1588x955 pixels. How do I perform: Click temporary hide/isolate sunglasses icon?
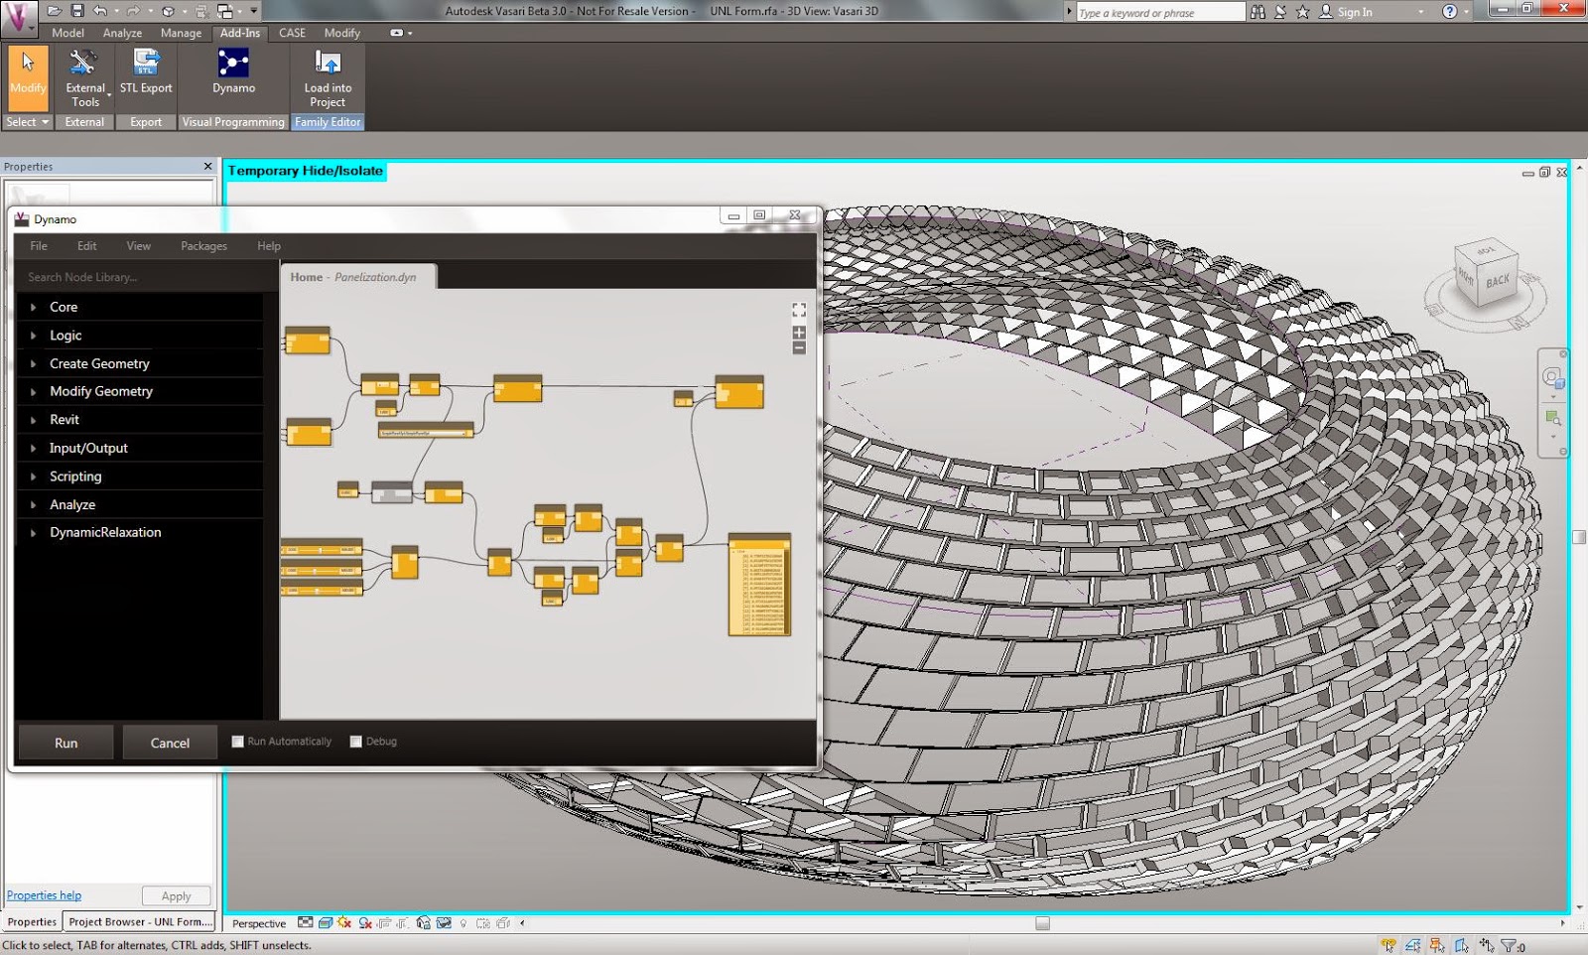(x=444, y=923)
